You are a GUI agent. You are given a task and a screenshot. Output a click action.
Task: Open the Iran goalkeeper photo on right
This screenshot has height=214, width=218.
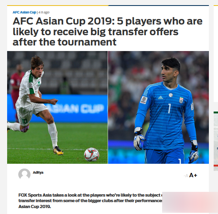pos(159,107)
